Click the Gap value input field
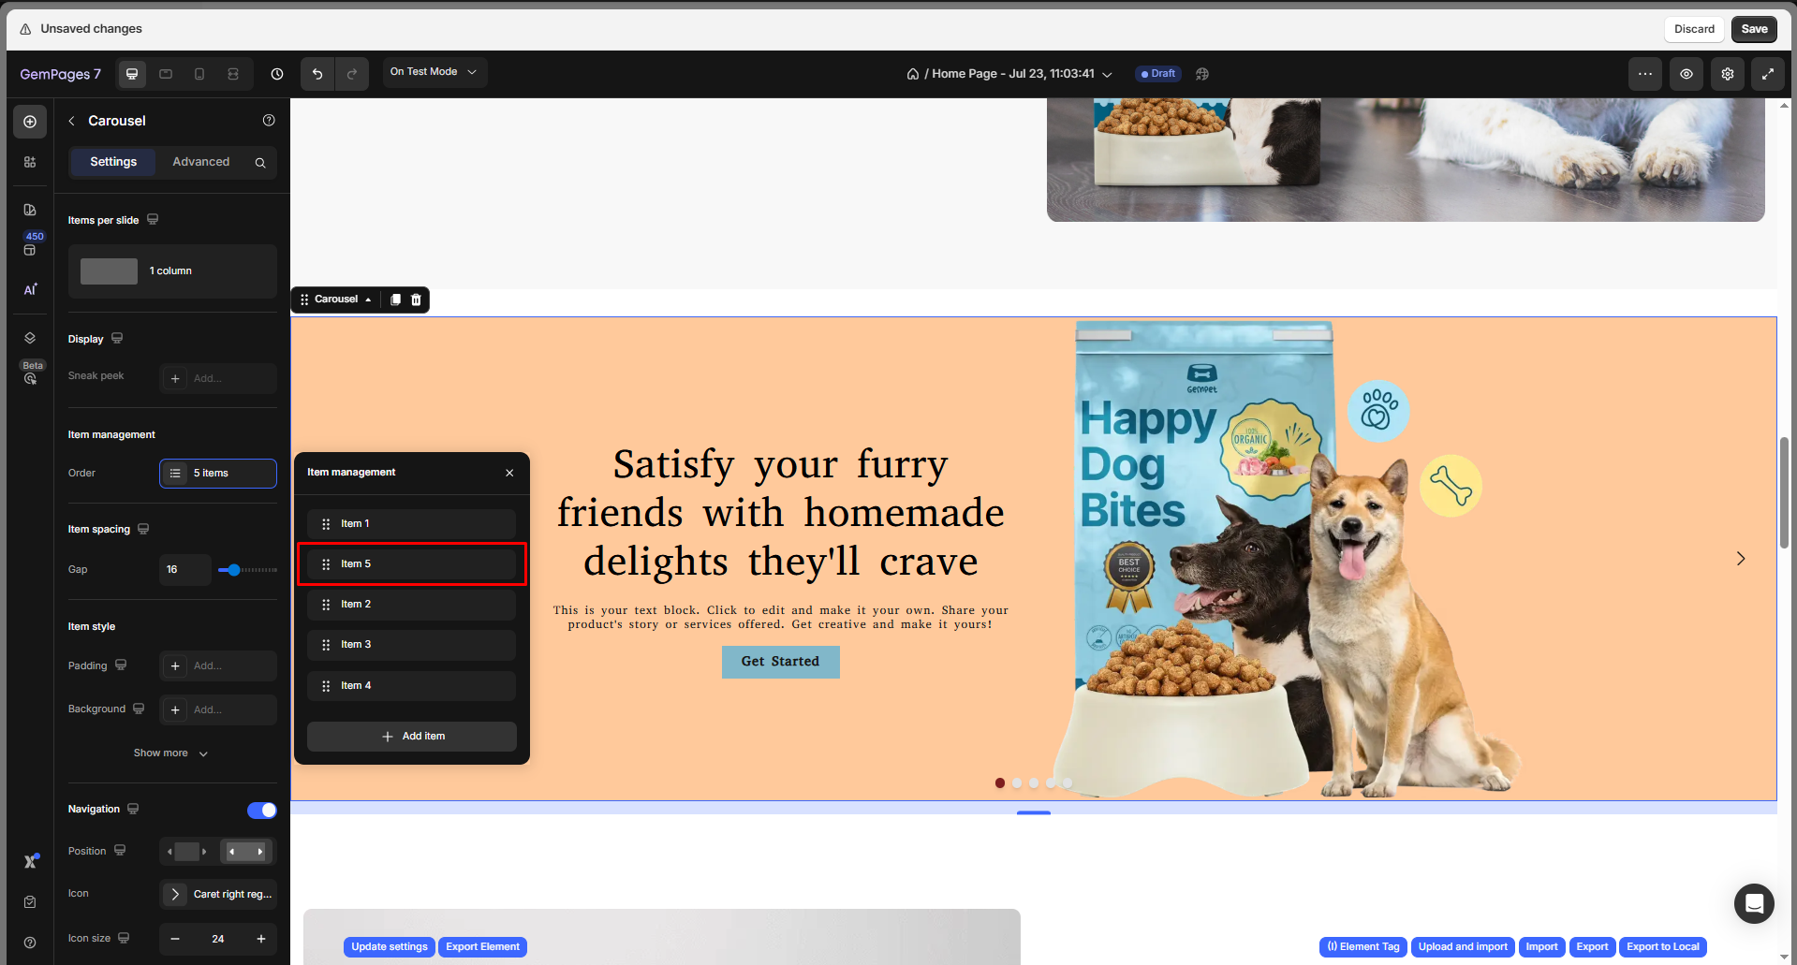 [x=184, y=570]
